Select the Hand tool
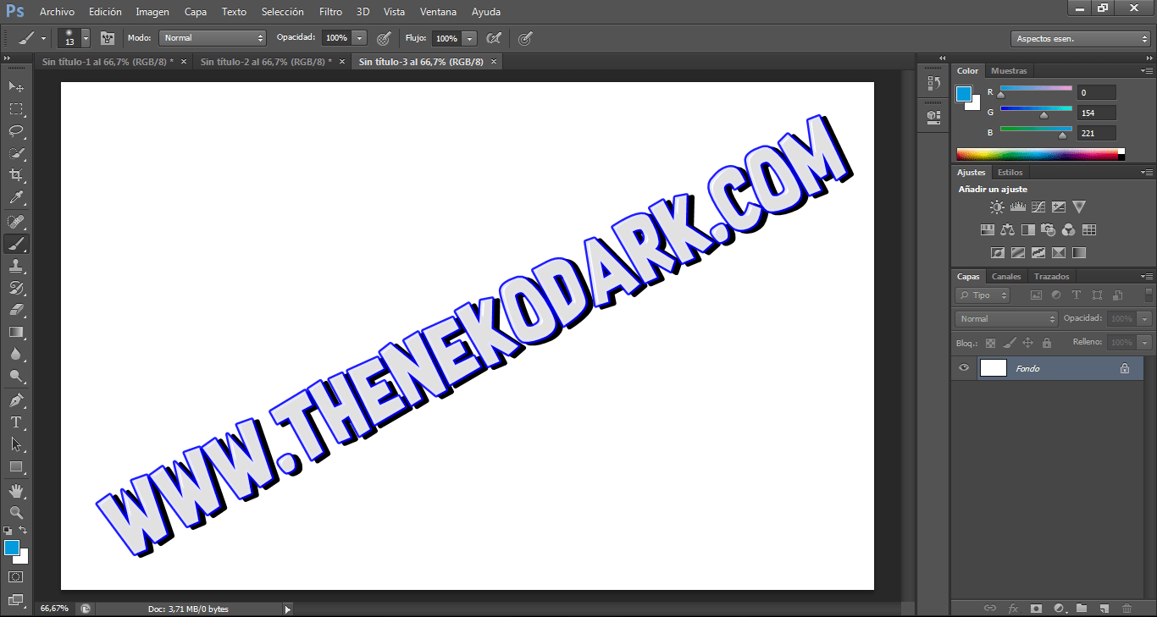 (16, 490)
